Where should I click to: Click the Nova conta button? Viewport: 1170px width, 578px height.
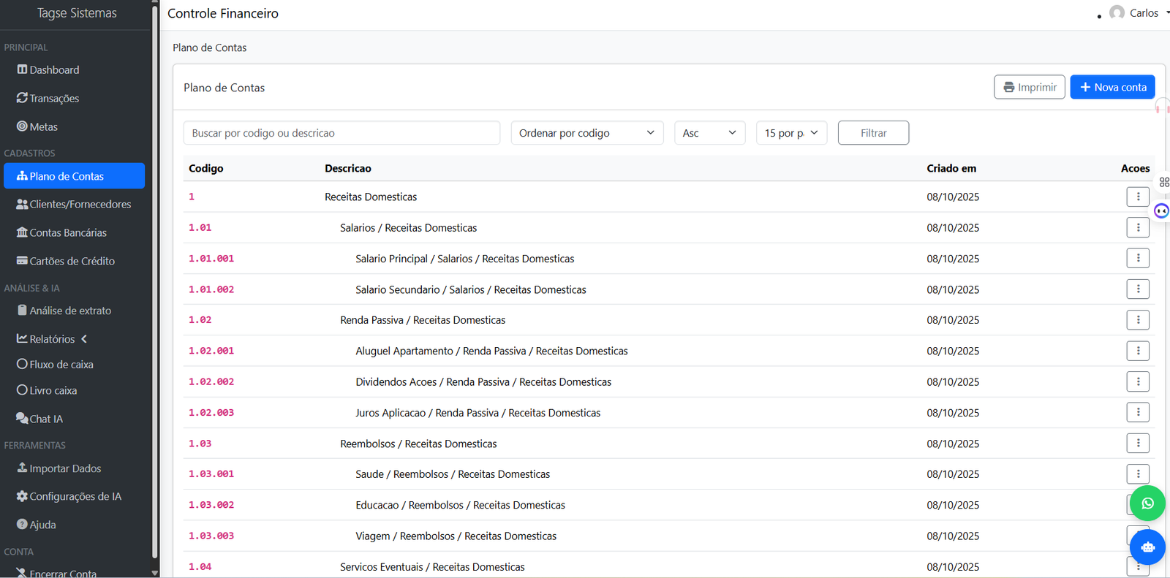click(1112, 87)
